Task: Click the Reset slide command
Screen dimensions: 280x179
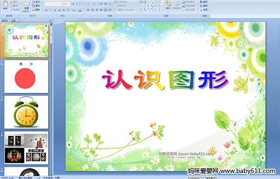Action: pos(36,6)
